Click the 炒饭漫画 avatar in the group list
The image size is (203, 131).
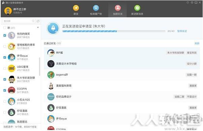(11, 112)
